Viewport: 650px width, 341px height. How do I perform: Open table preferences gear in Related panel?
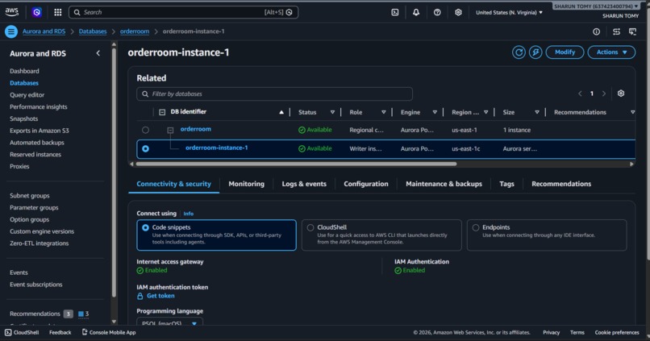[x=621, y=94]
